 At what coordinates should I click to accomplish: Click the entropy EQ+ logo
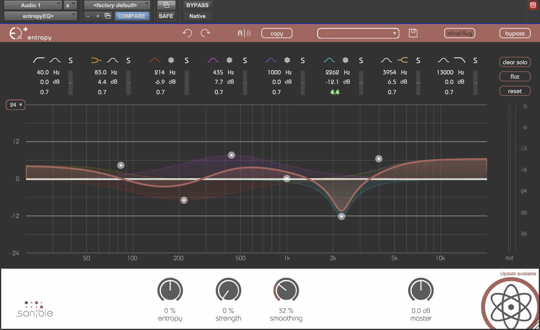[x=30, y=33]
